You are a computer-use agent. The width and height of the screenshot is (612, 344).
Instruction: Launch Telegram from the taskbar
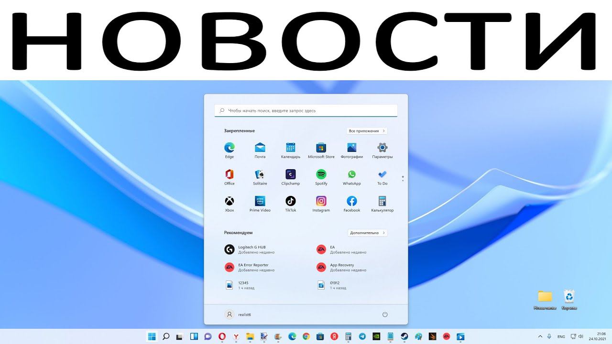362,336
